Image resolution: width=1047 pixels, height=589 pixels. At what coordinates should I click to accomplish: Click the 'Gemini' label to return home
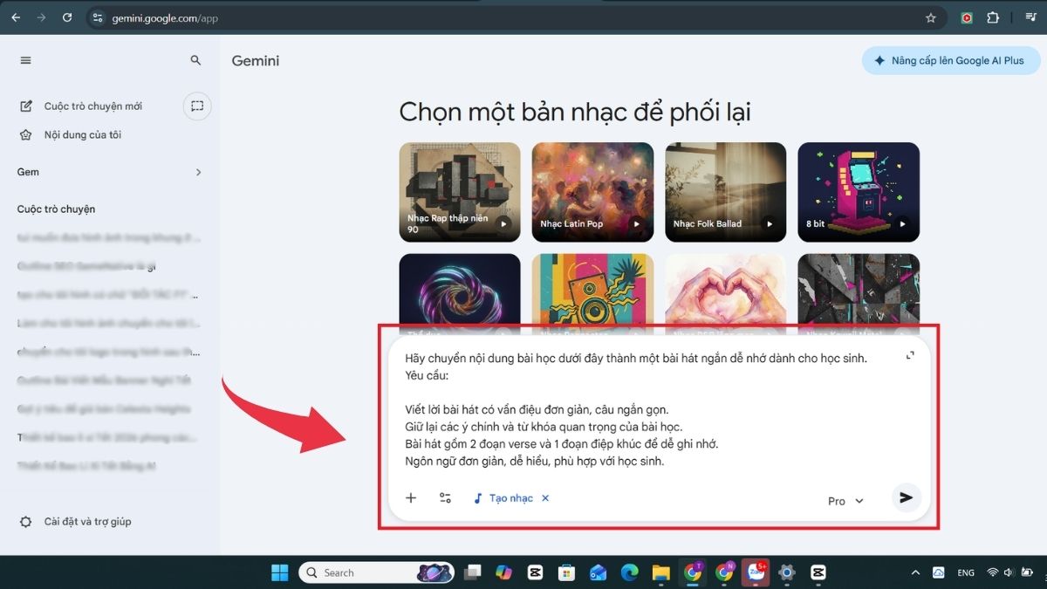255,60
